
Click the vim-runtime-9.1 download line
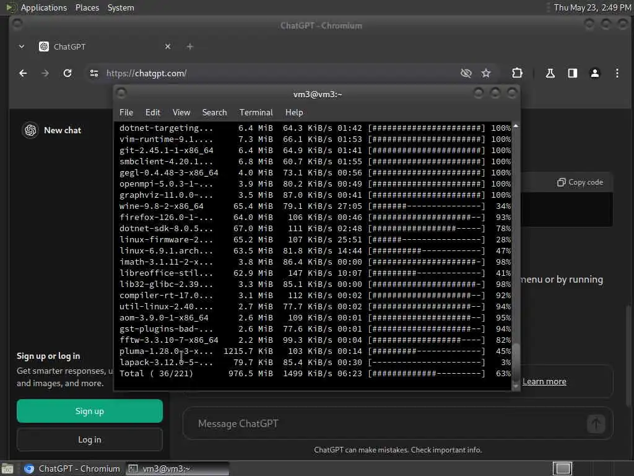(315, 139)
